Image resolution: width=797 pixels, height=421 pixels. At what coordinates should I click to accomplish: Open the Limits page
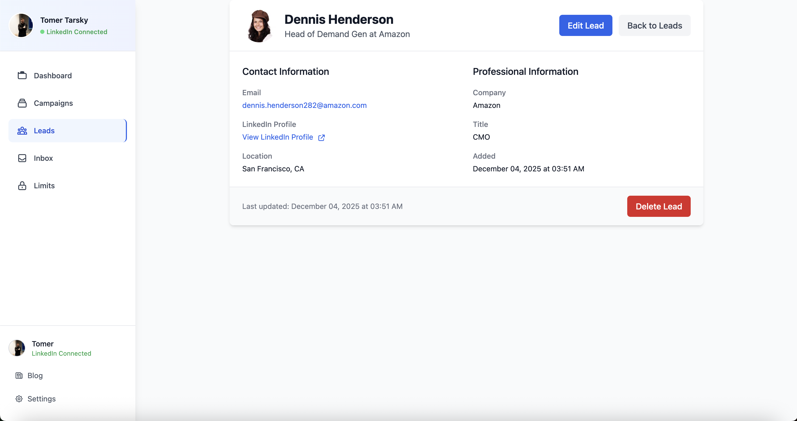point(44,186)
